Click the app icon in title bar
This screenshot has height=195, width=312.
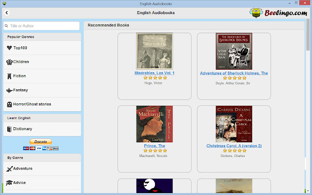pyautogui.click(x=4, y=3)
